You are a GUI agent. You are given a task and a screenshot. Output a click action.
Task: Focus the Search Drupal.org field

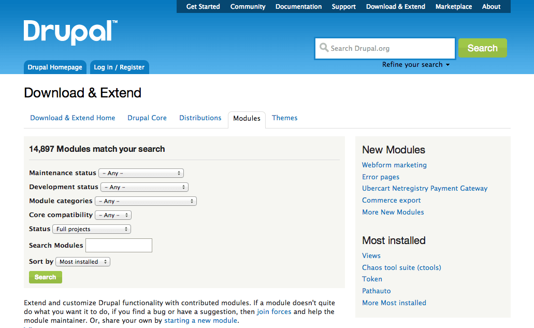click(x=385, y=48)
